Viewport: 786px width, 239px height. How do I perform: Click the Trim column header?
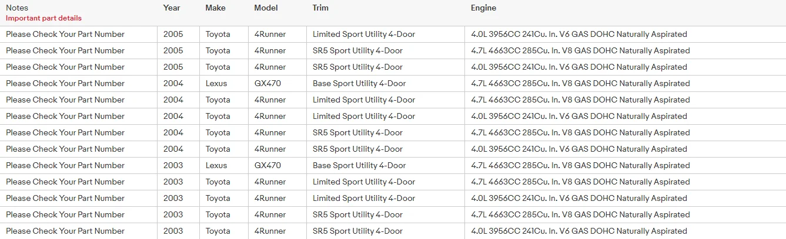(x=320, y=8)
